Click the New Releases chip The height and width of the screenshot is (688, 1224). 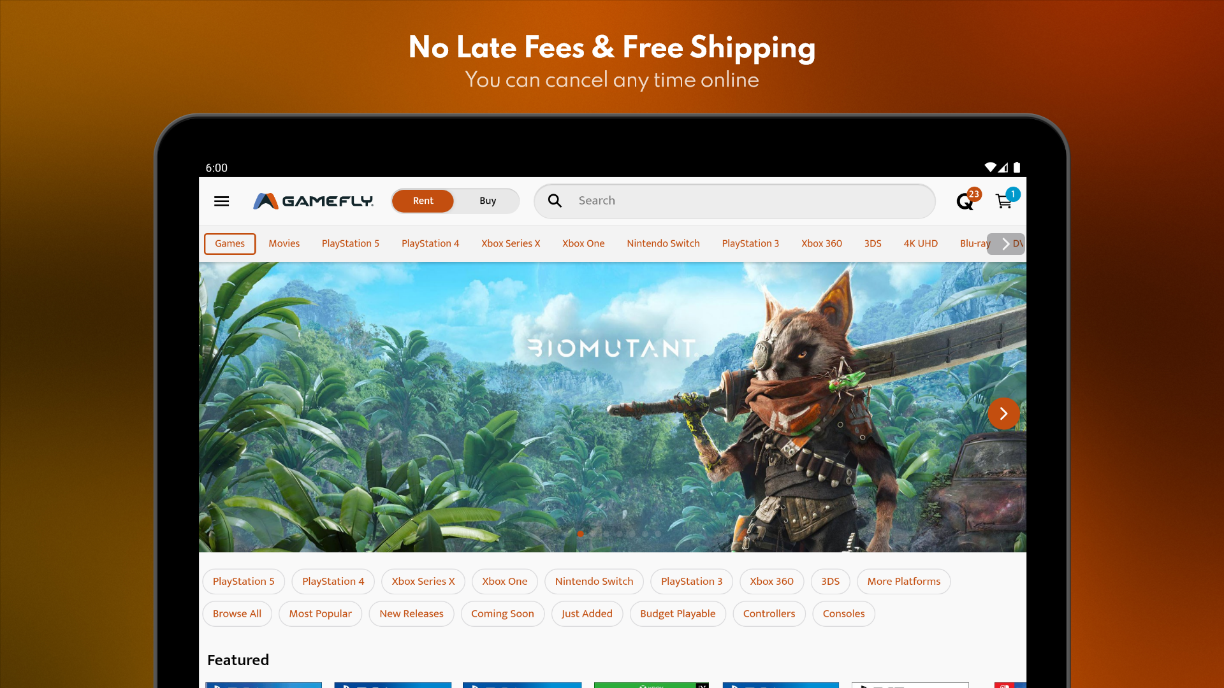tap(411, 613)
